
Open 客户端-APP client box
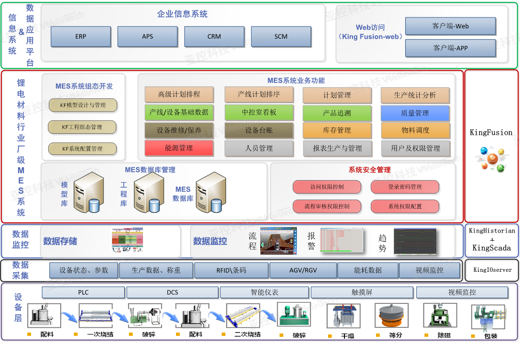(450, 48)
